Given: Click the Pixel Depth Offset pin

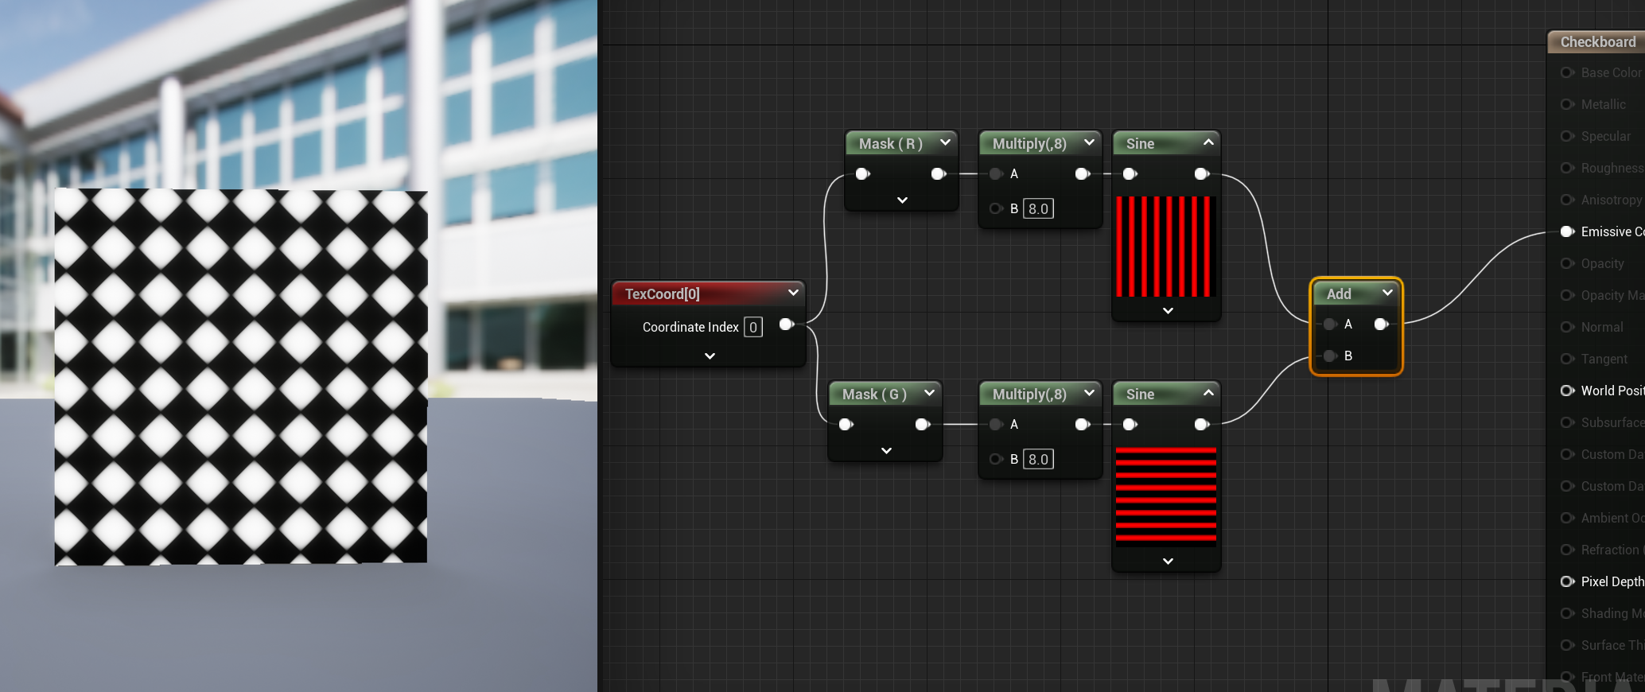Looking at the screenshot, I should coord(1568,581).
